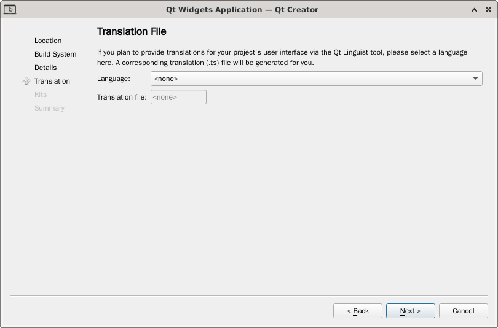
Task: Click the Qt Linguist description text
Action: [282, 57]
